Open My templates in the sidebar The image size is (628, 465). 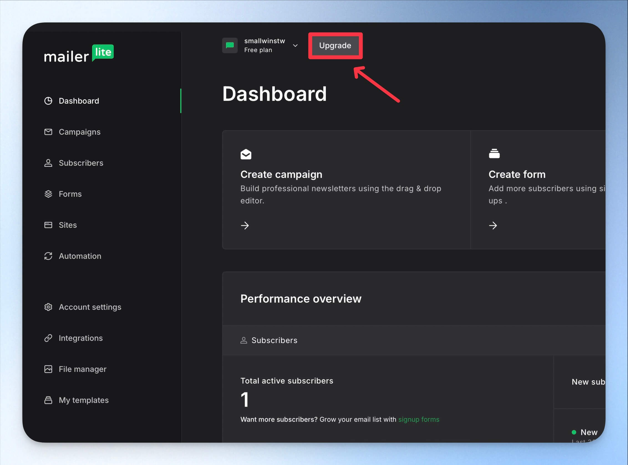(x=84, y=400)
